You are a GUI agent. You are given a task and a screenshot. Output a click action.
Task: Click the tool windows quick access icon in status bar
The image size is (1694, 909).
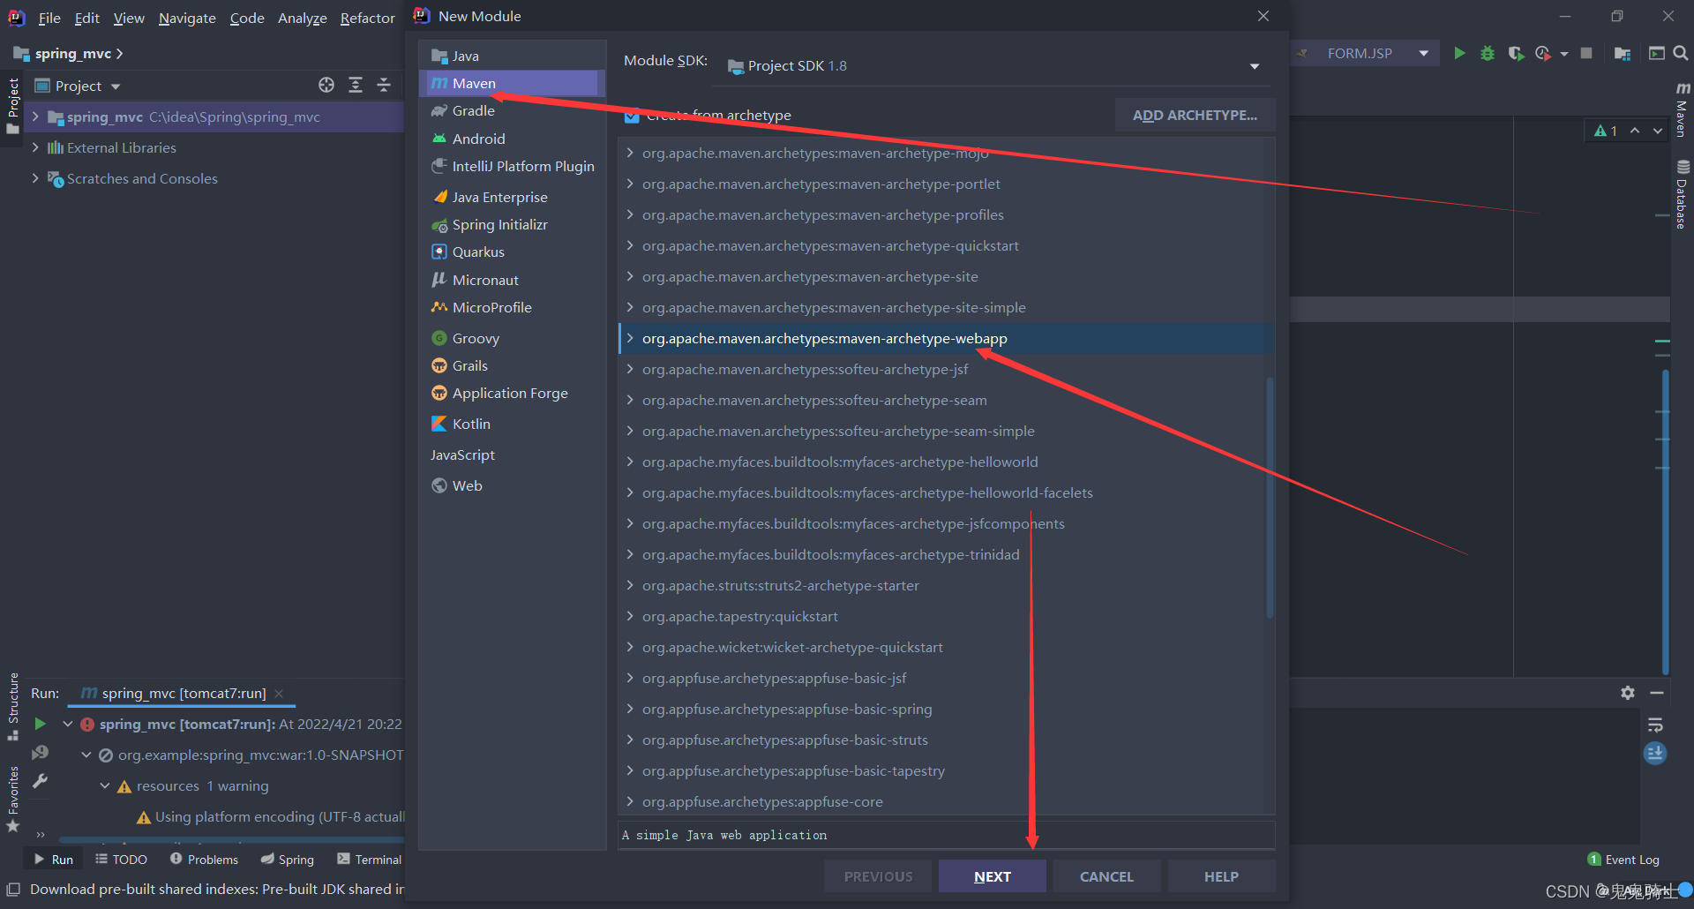point(13,889)
